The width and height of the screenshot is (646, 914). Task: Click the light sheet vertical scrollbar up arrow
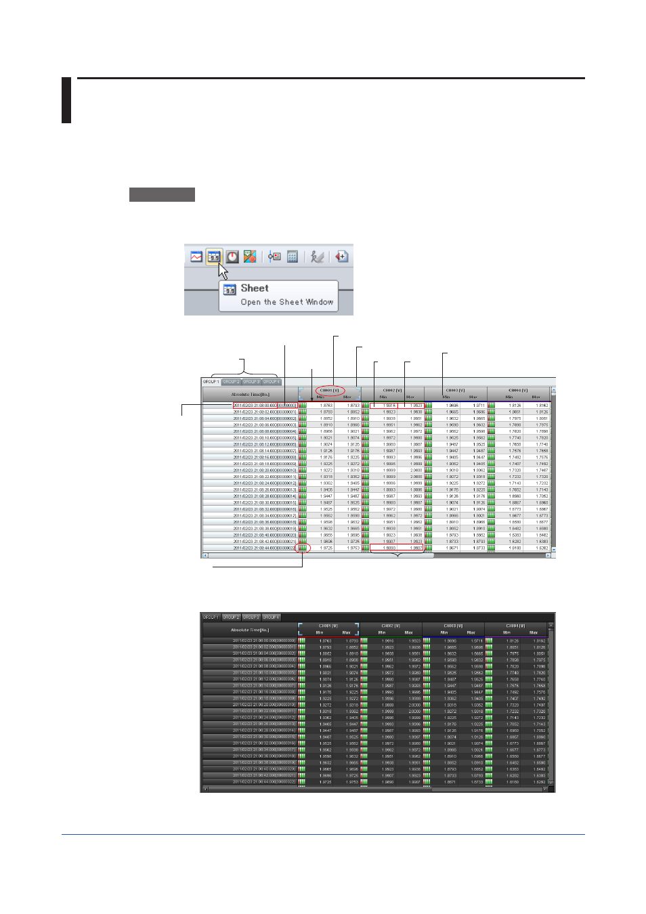coord(553,391)
